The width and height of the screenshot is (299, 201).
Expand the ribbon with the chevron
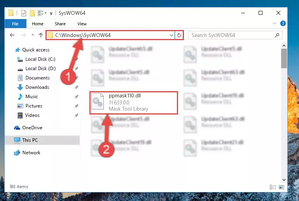275,23
